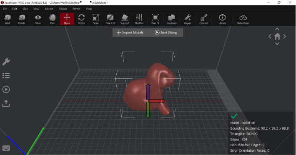Click the 'Non-Manifold Edges: 0' text
The height and width of the screenshot is (155, 296).
[x=247, y=145]
